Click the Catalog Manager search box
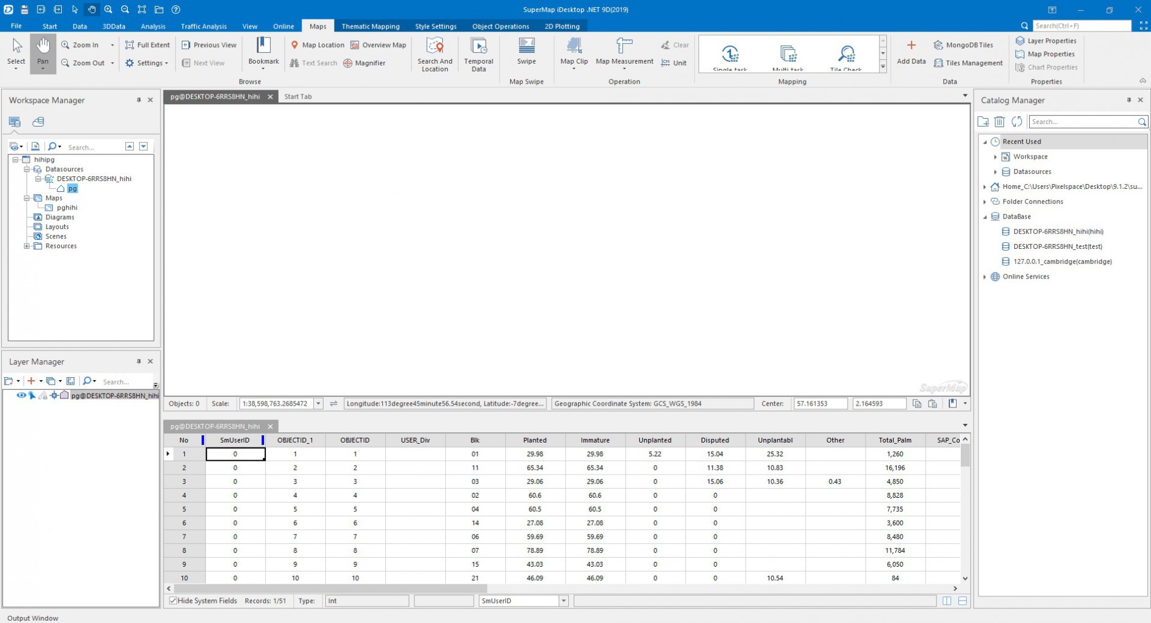 tap(1083, 122)
